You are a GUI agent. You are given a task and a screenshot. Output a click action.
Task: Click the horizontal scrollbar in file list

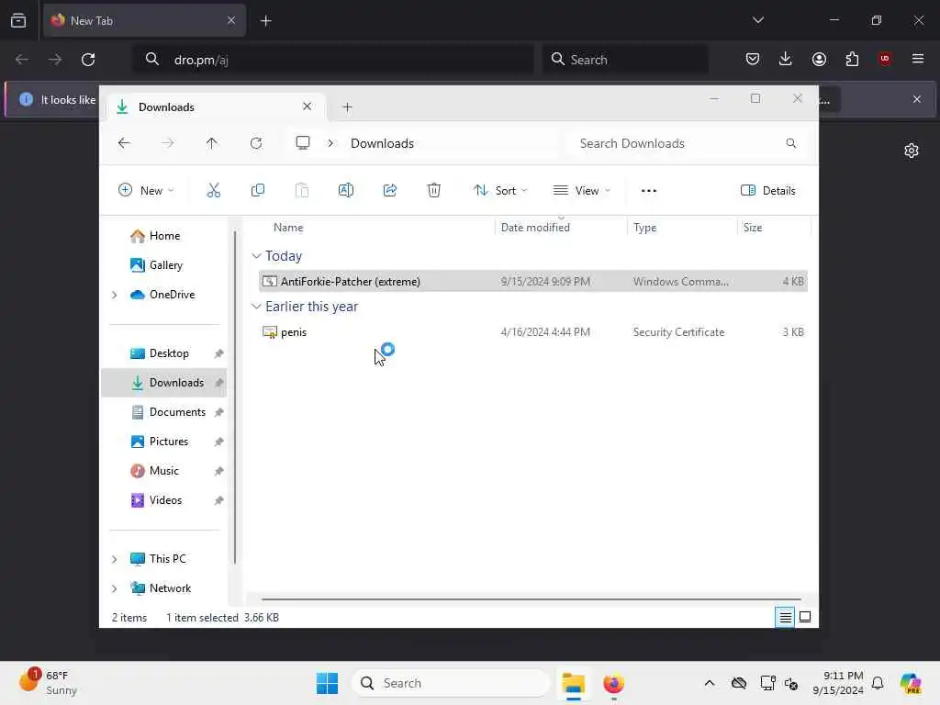coord(532,599)
